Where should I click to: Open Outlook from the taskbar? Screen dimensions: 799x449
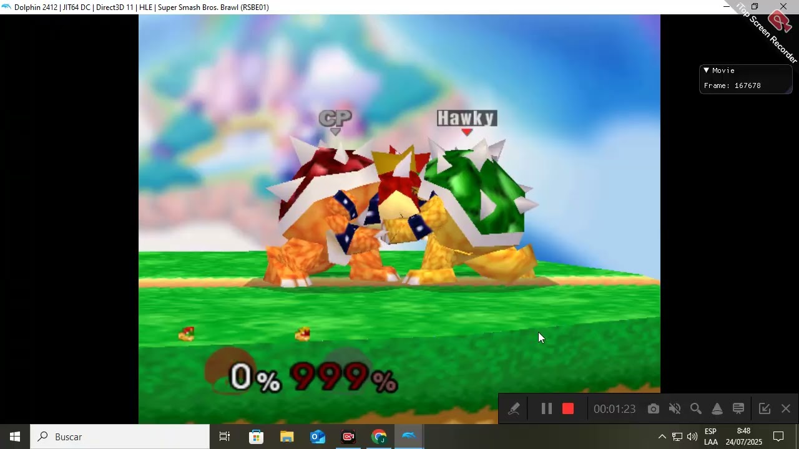pyautogui.click(x=318, y=437)
